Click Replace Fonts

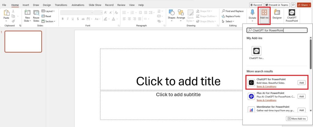coord(231,16)
